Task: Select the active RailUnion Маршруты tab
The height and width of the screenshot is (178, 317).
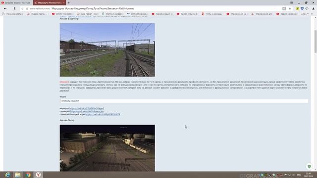Action: point(50,2)
